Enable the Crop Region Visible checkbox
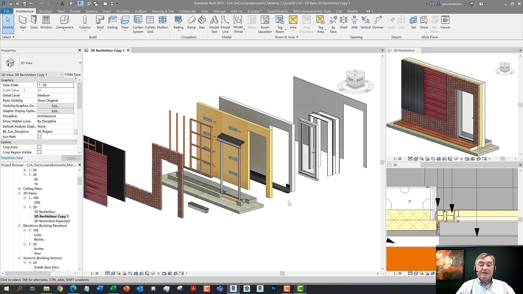This screenshot has height=294, width=523. click(x=39, y=152)
